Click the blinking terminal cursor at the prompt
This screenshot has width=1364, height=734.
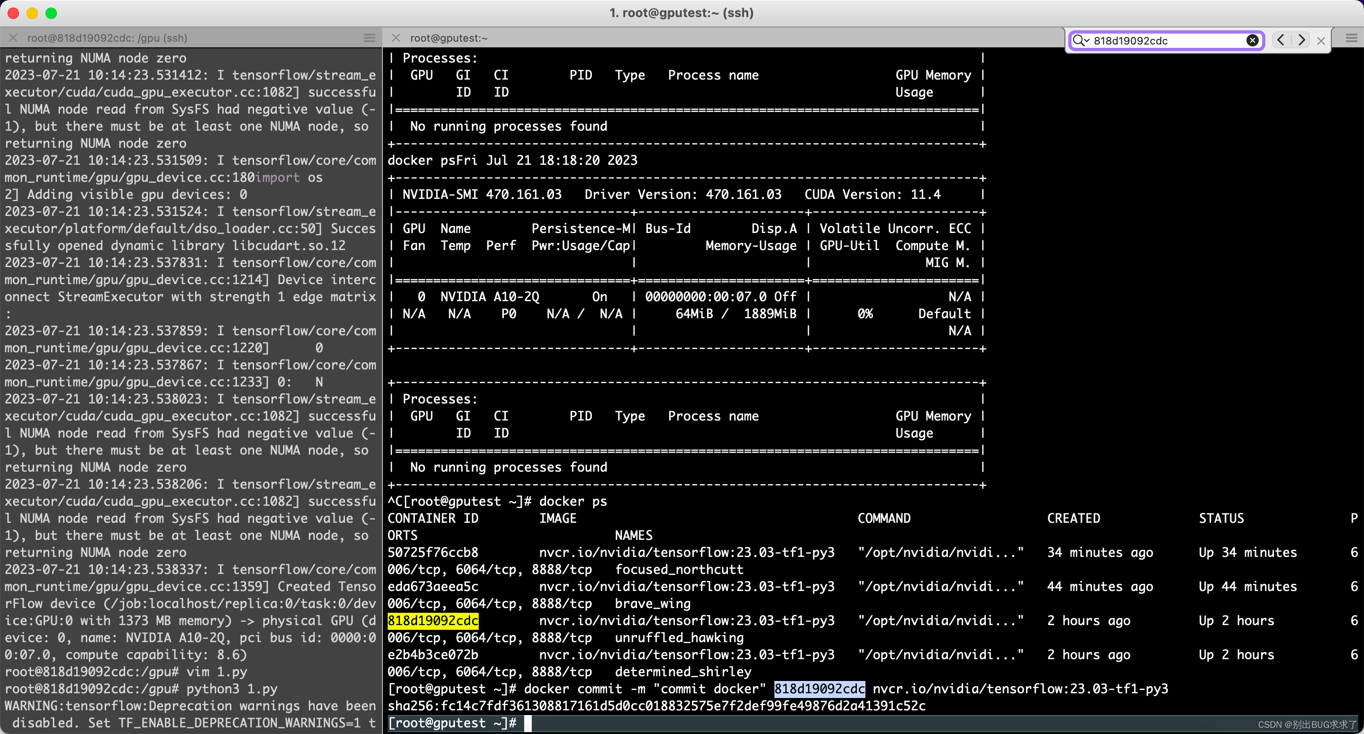[527, 723]
